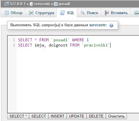Click the table icon beside posadi

[x=56, y=4]
